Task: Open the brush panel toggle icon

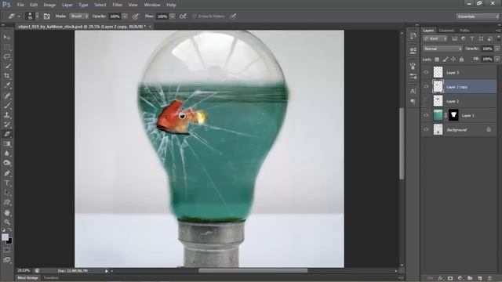Action: (47, 16)
